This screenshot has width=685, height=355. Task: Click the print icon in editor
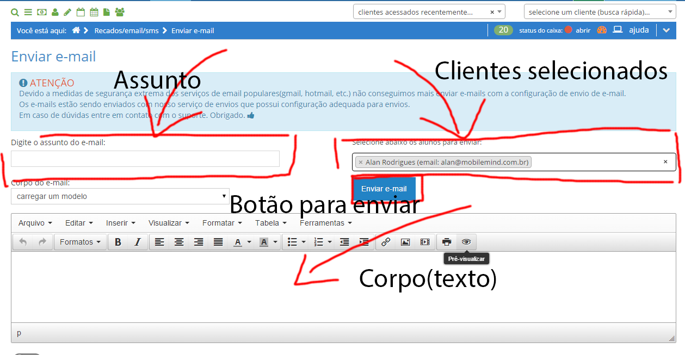447,242
